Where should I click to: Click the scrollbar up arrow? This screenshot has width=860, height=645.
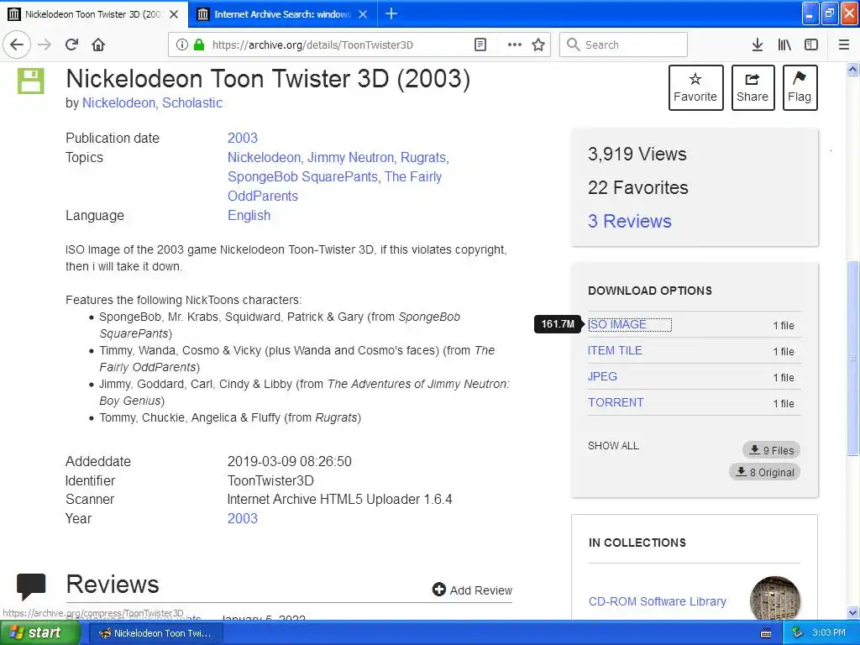click(x=853, y=69)
